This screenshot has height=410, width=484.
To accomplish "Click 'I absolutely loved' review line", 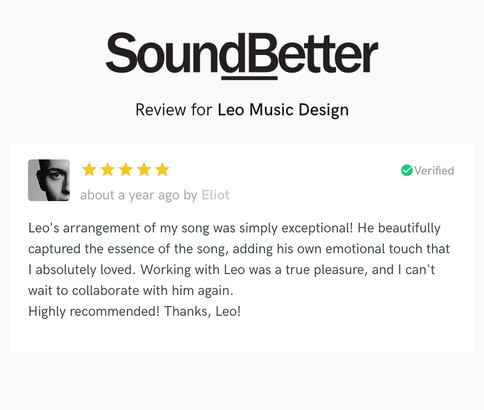I will tap(232, 270).
